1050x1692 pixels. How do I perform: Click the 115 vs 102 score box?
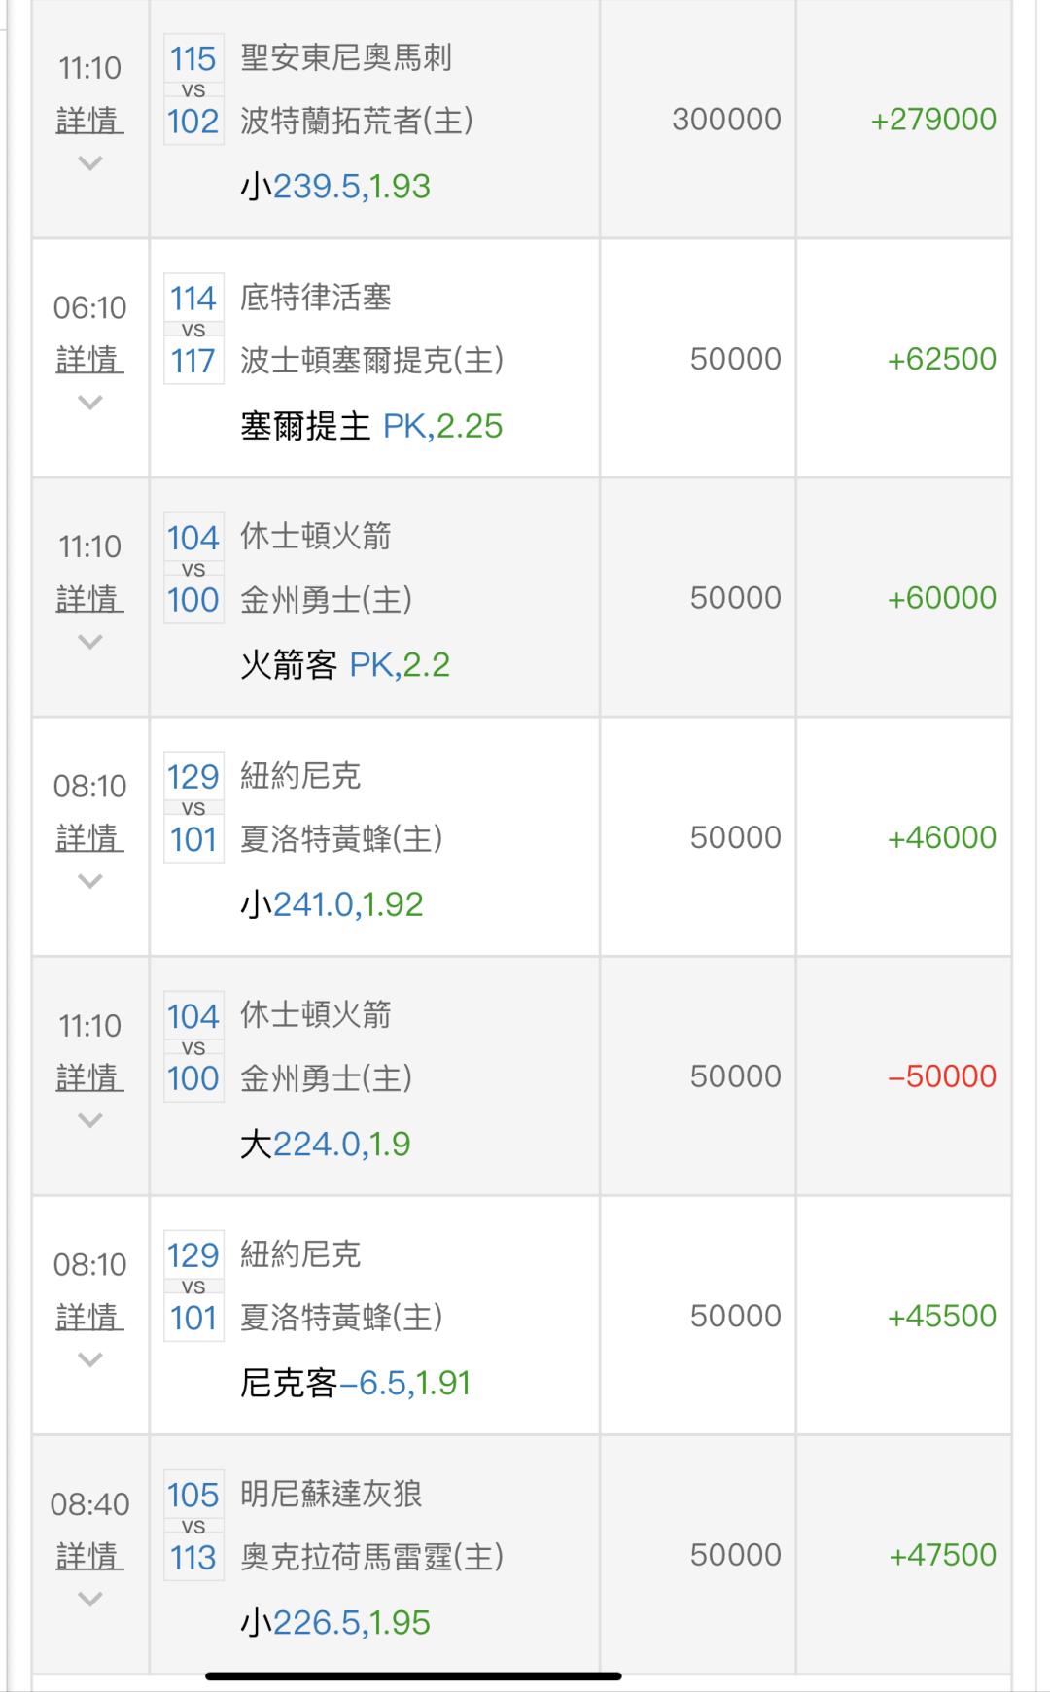193,89
